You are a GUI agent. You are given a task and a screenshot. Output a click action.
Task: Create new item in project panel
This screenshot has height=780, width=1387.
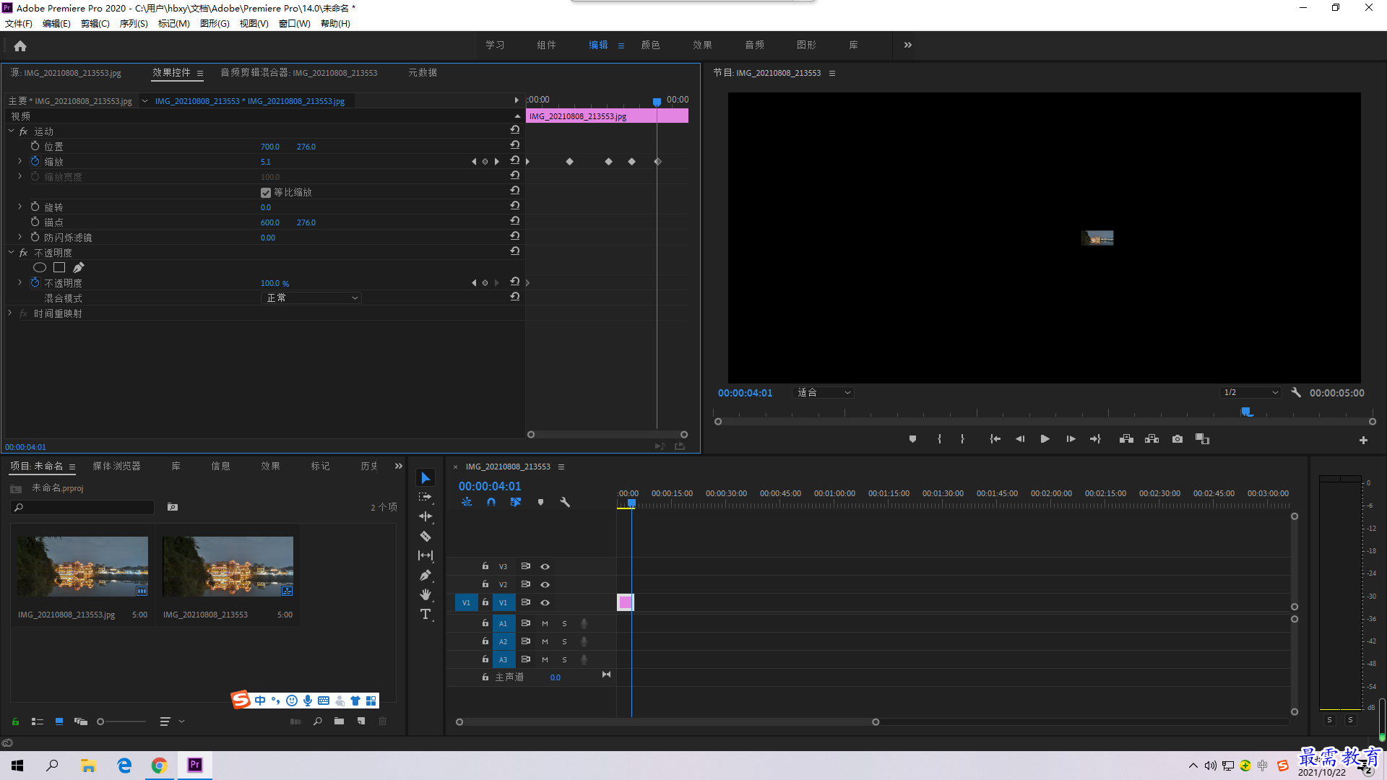361,721
